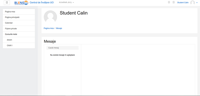
Task: Click the Pagina mea breadcrumb link
Action: pos(49,28)
